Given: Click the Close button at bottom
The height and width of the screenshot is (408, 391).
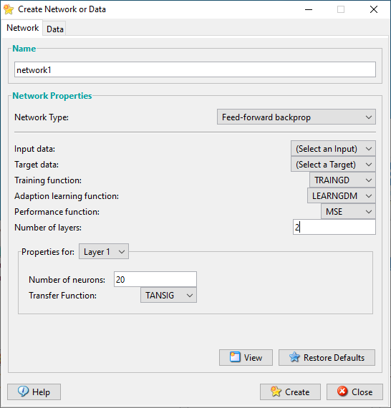Looking at the screenshot, I should [354, 392].
